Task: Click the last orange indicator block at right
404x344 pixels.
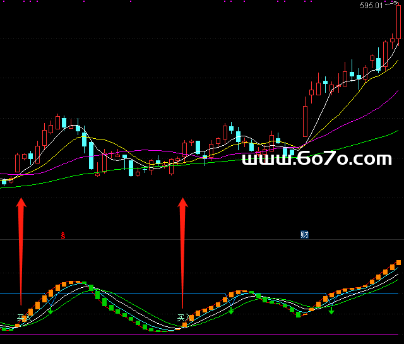Action: pos(398,263)
